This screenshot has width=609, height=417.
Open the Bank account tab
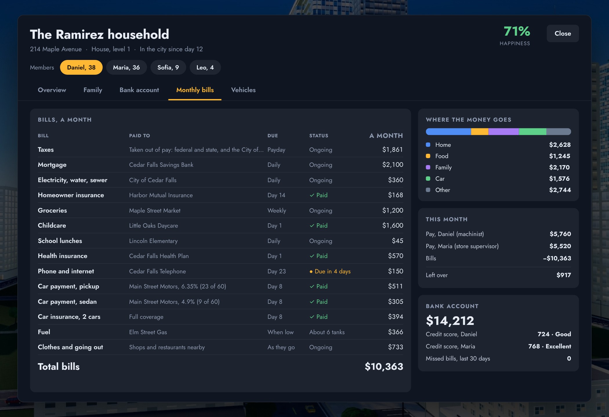(x=139, y=90)
